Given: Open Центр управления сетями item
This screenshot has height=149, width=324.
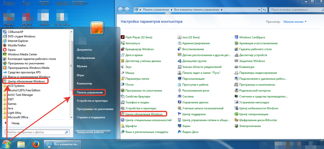Looking at the screenshot, I should [204, 120].
